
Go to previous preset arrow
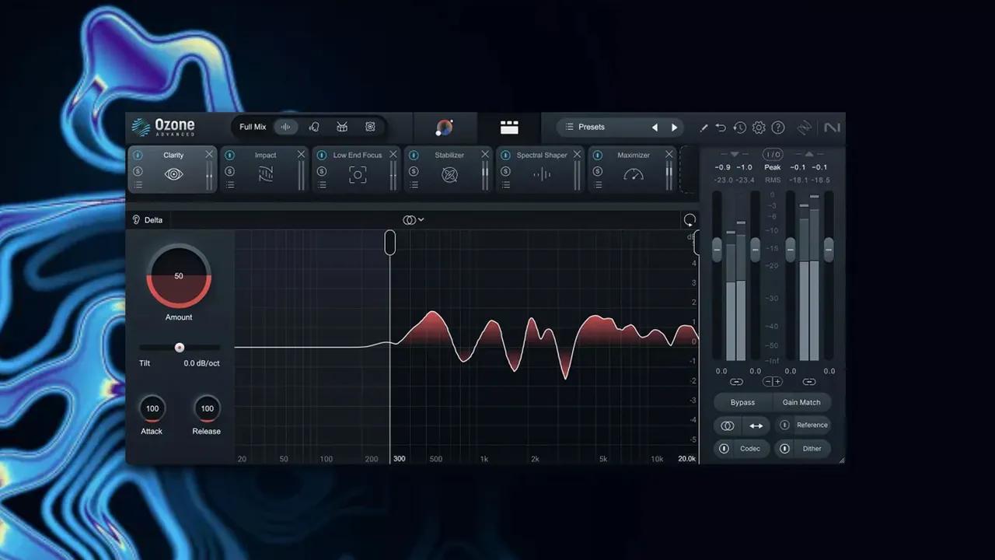[655, 128]
